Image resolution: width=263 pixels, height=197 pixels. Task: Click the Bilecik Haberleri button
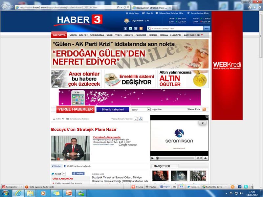point(113,109)
